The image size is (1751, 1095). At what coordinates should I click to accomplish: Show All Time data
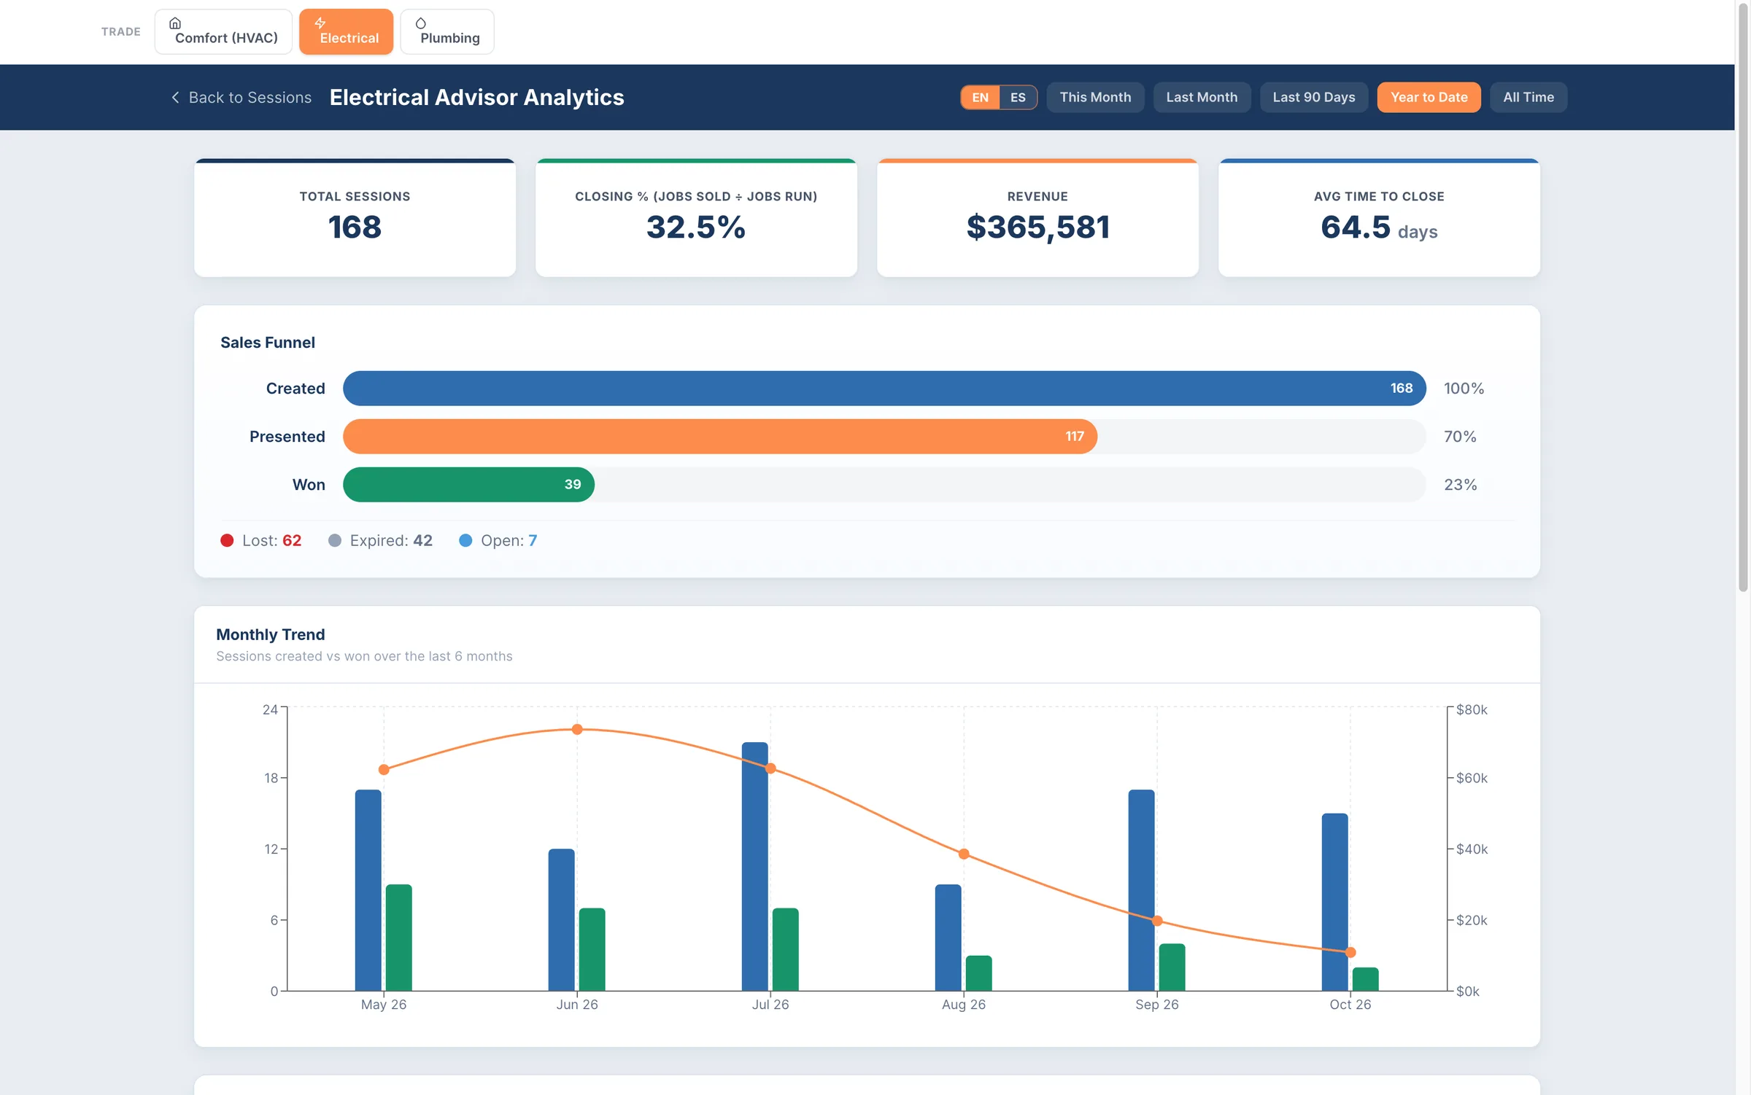pyautogui.click(x=1528, y=97)
